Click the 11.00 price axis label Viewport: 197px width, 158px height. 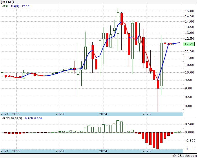(x=189, y=58)
